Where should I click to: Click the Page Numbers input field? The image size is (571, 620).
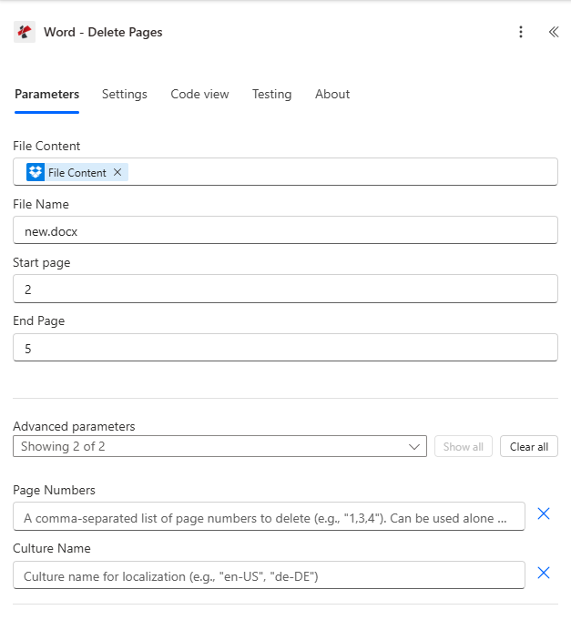(x=269, y=517)
